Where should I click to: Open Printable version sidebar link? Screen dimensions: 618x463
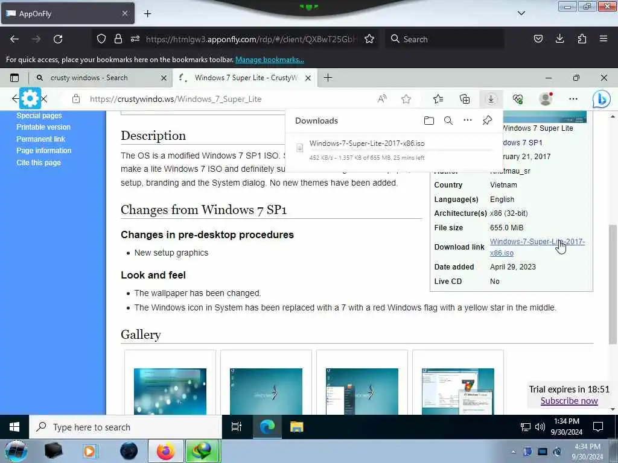pyautogui.click(x=43, y=127)
